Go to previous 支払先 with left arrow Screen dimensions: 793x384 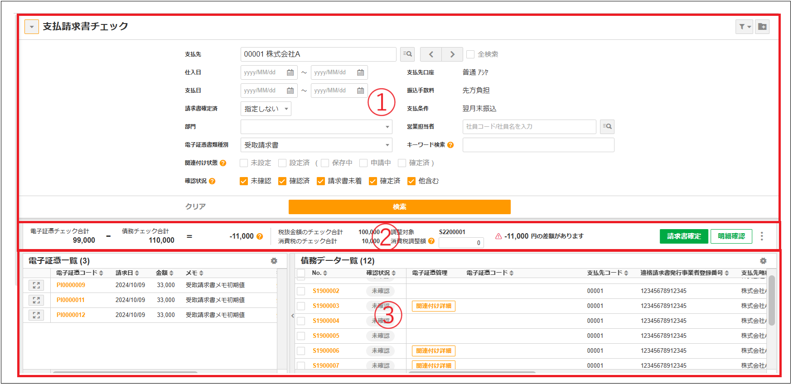click(x=431, y=54)
